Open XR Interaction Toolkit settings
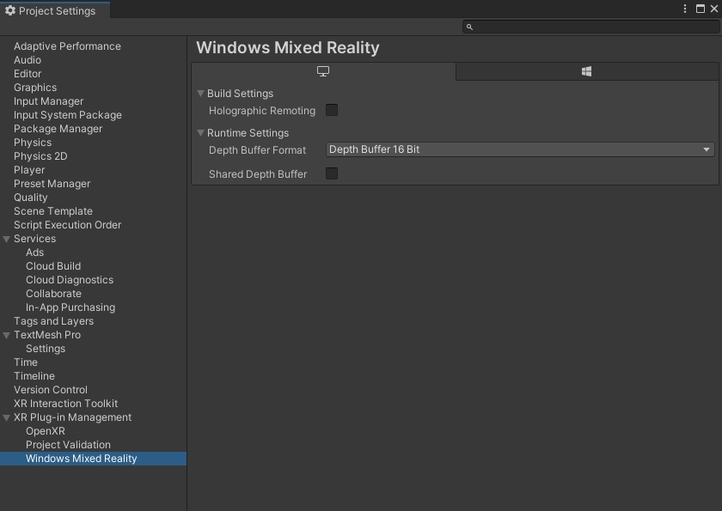Viewport: 722px width, 511px height. pyautogui.click(x=65, y=404)
